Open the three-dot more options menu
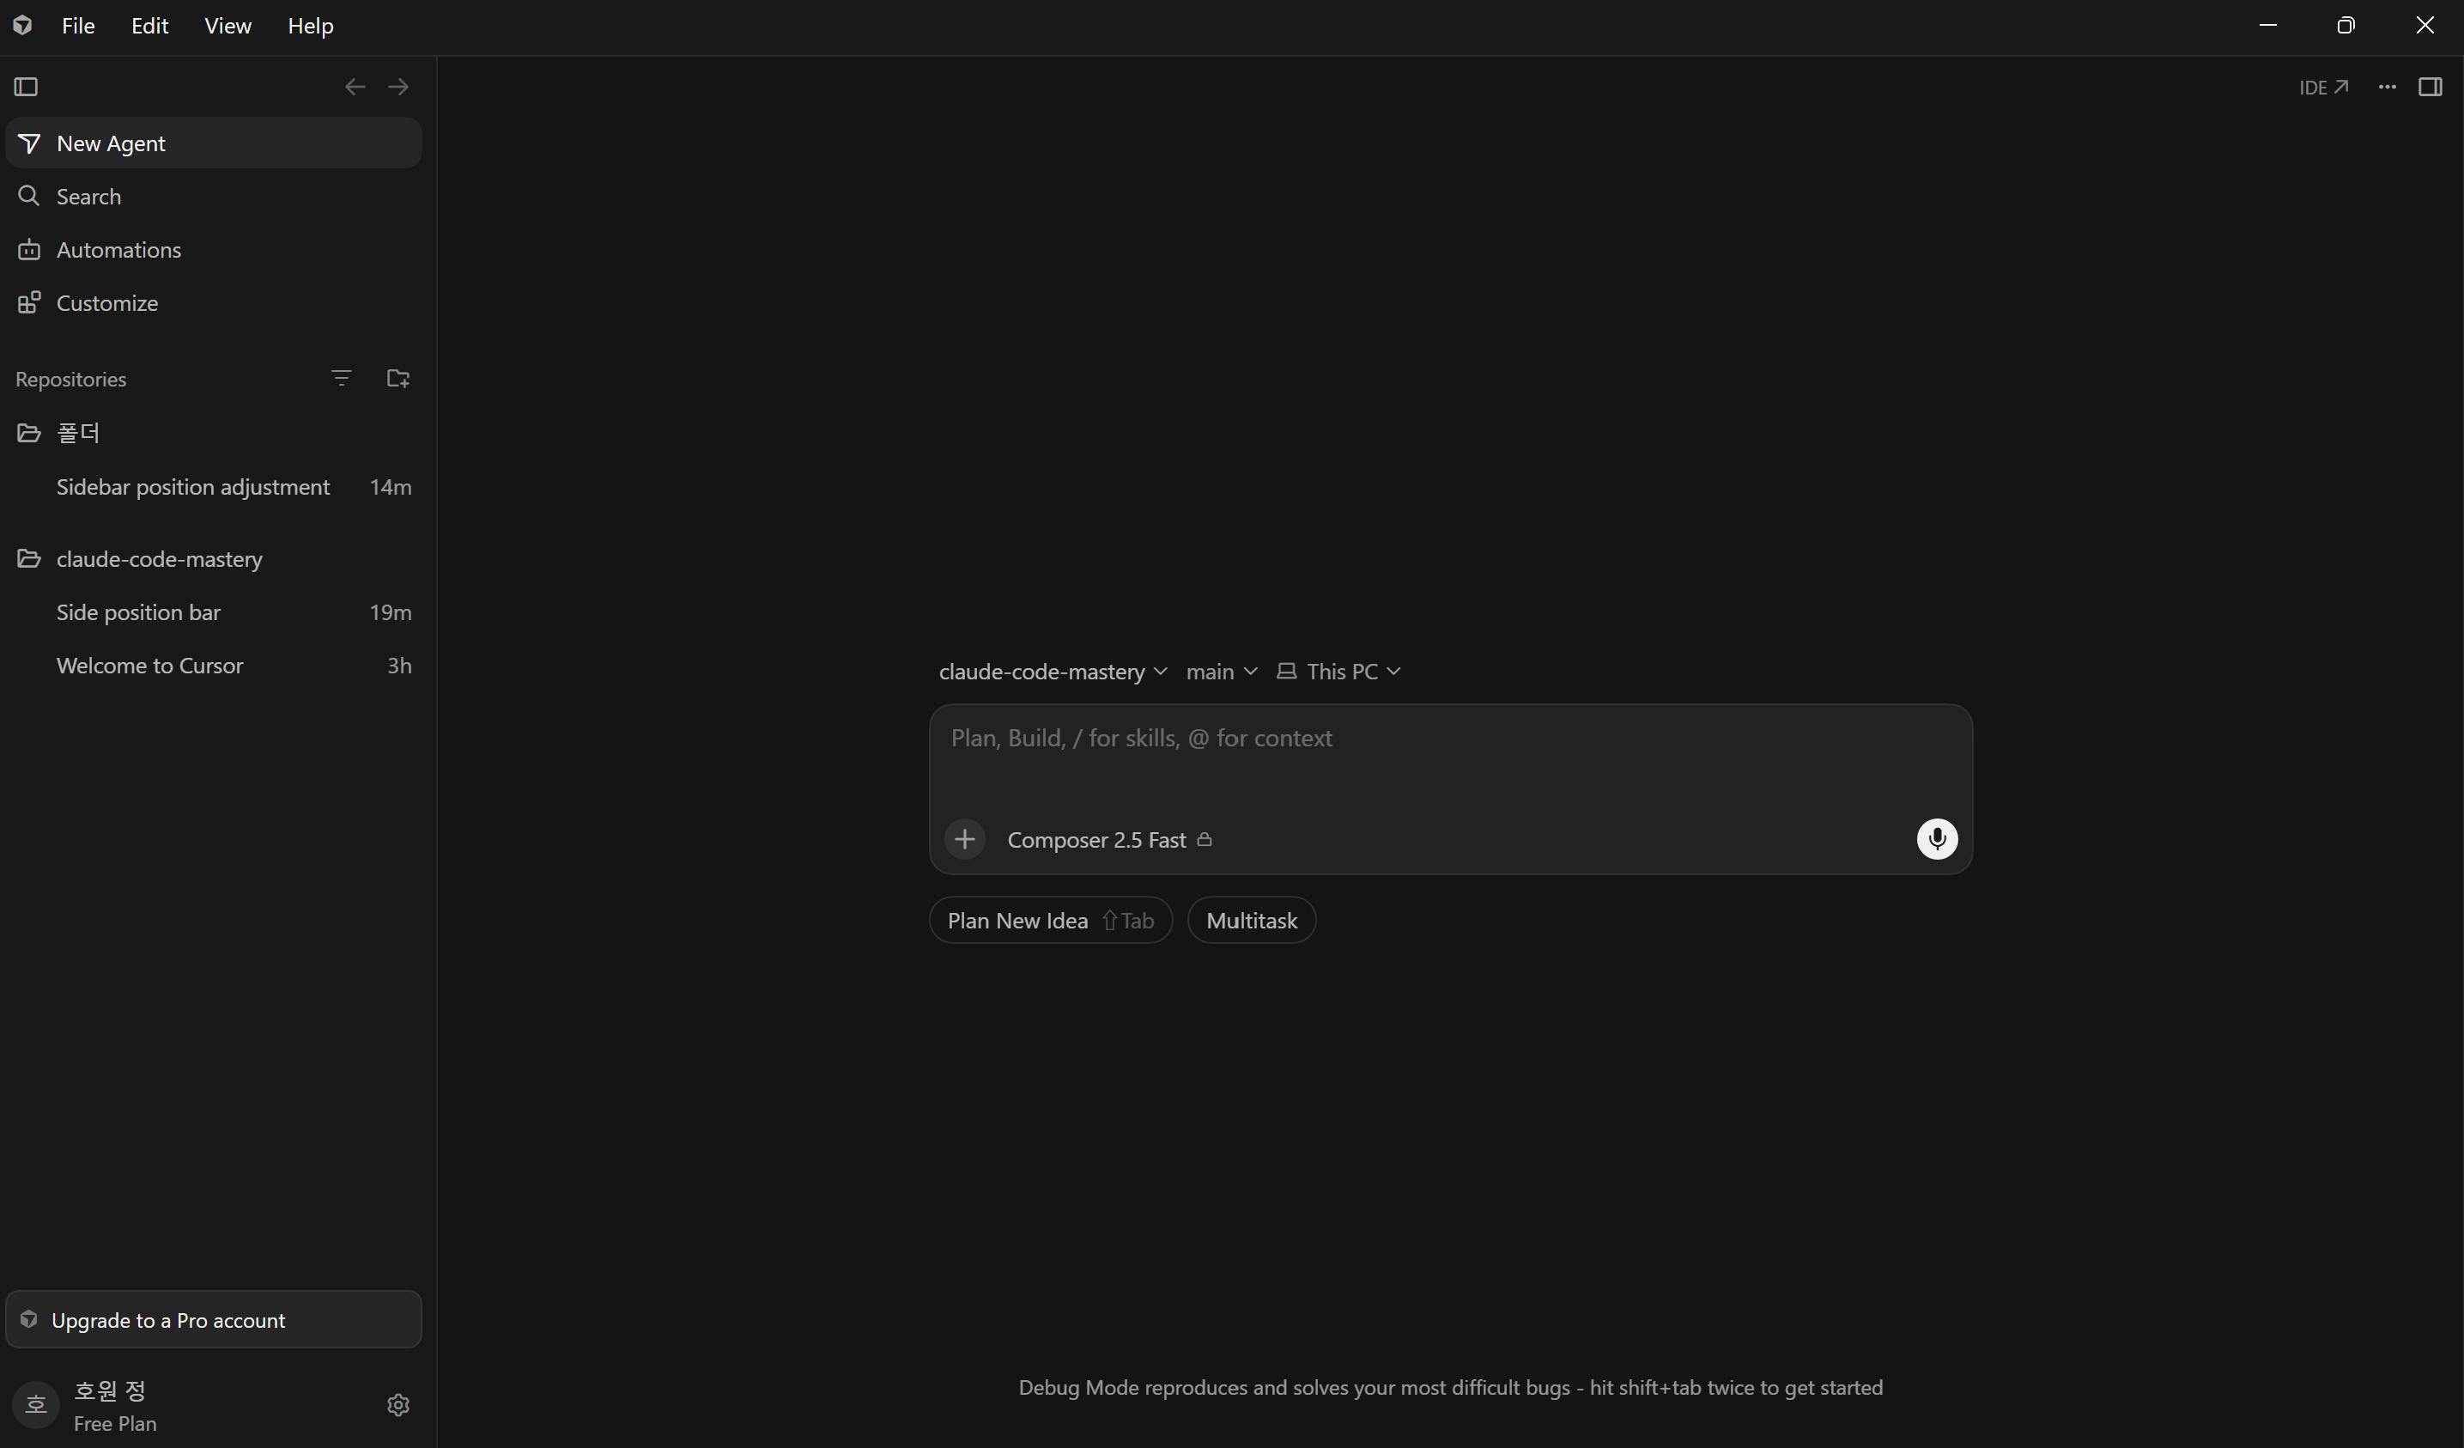This screenshot has width=2464, height=1448. 2387,87
